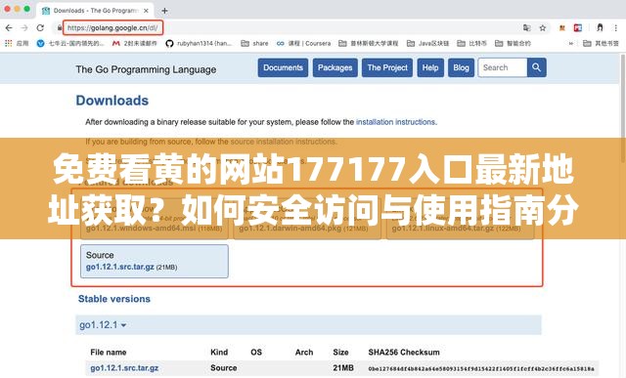
Task: Open the Blog menu
Action: point(461,67)
